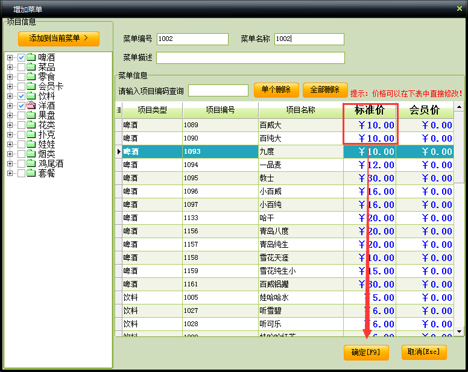The height and width of the screenshot is (372, 468).
Task: Check the 套餐 category checkbox
Action: (21, 173)
